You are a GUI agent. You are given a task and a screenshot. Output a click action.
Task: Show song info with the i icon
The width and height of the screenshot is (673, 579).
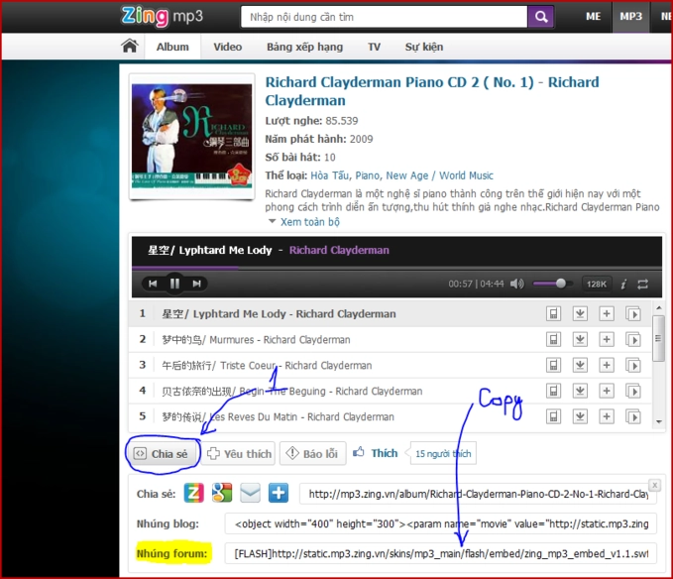pos(623,285)
